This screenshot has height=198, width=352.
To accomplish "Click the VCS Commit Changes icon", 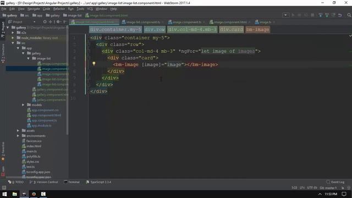I will click(x=327, y=15).
